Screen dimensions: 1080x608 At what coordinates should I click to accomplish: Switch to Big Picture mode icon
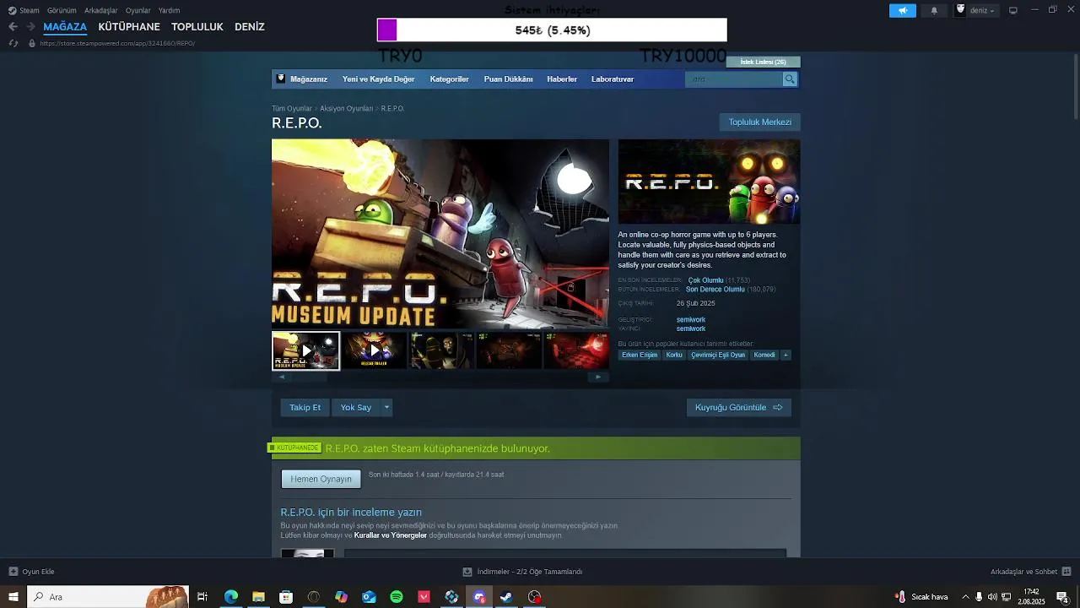coord(1013,10)
